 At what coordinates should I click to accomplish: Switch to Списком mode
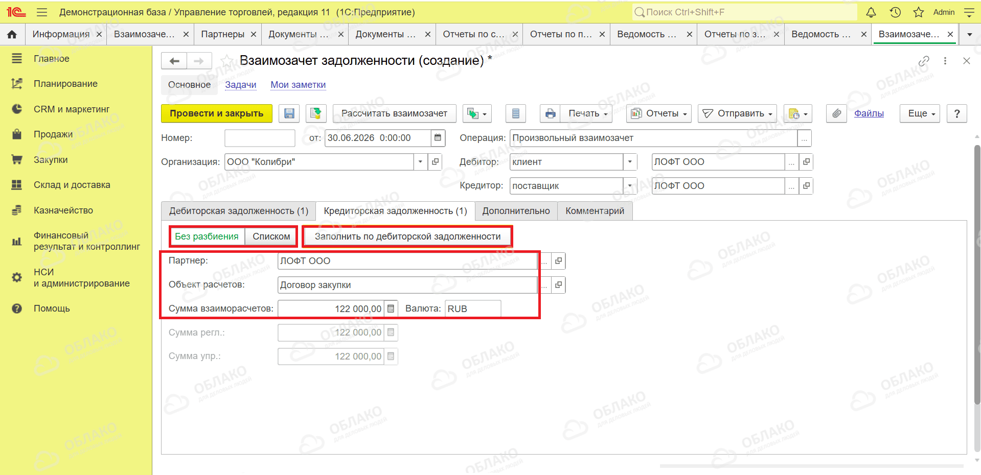(x=271, y=236)
